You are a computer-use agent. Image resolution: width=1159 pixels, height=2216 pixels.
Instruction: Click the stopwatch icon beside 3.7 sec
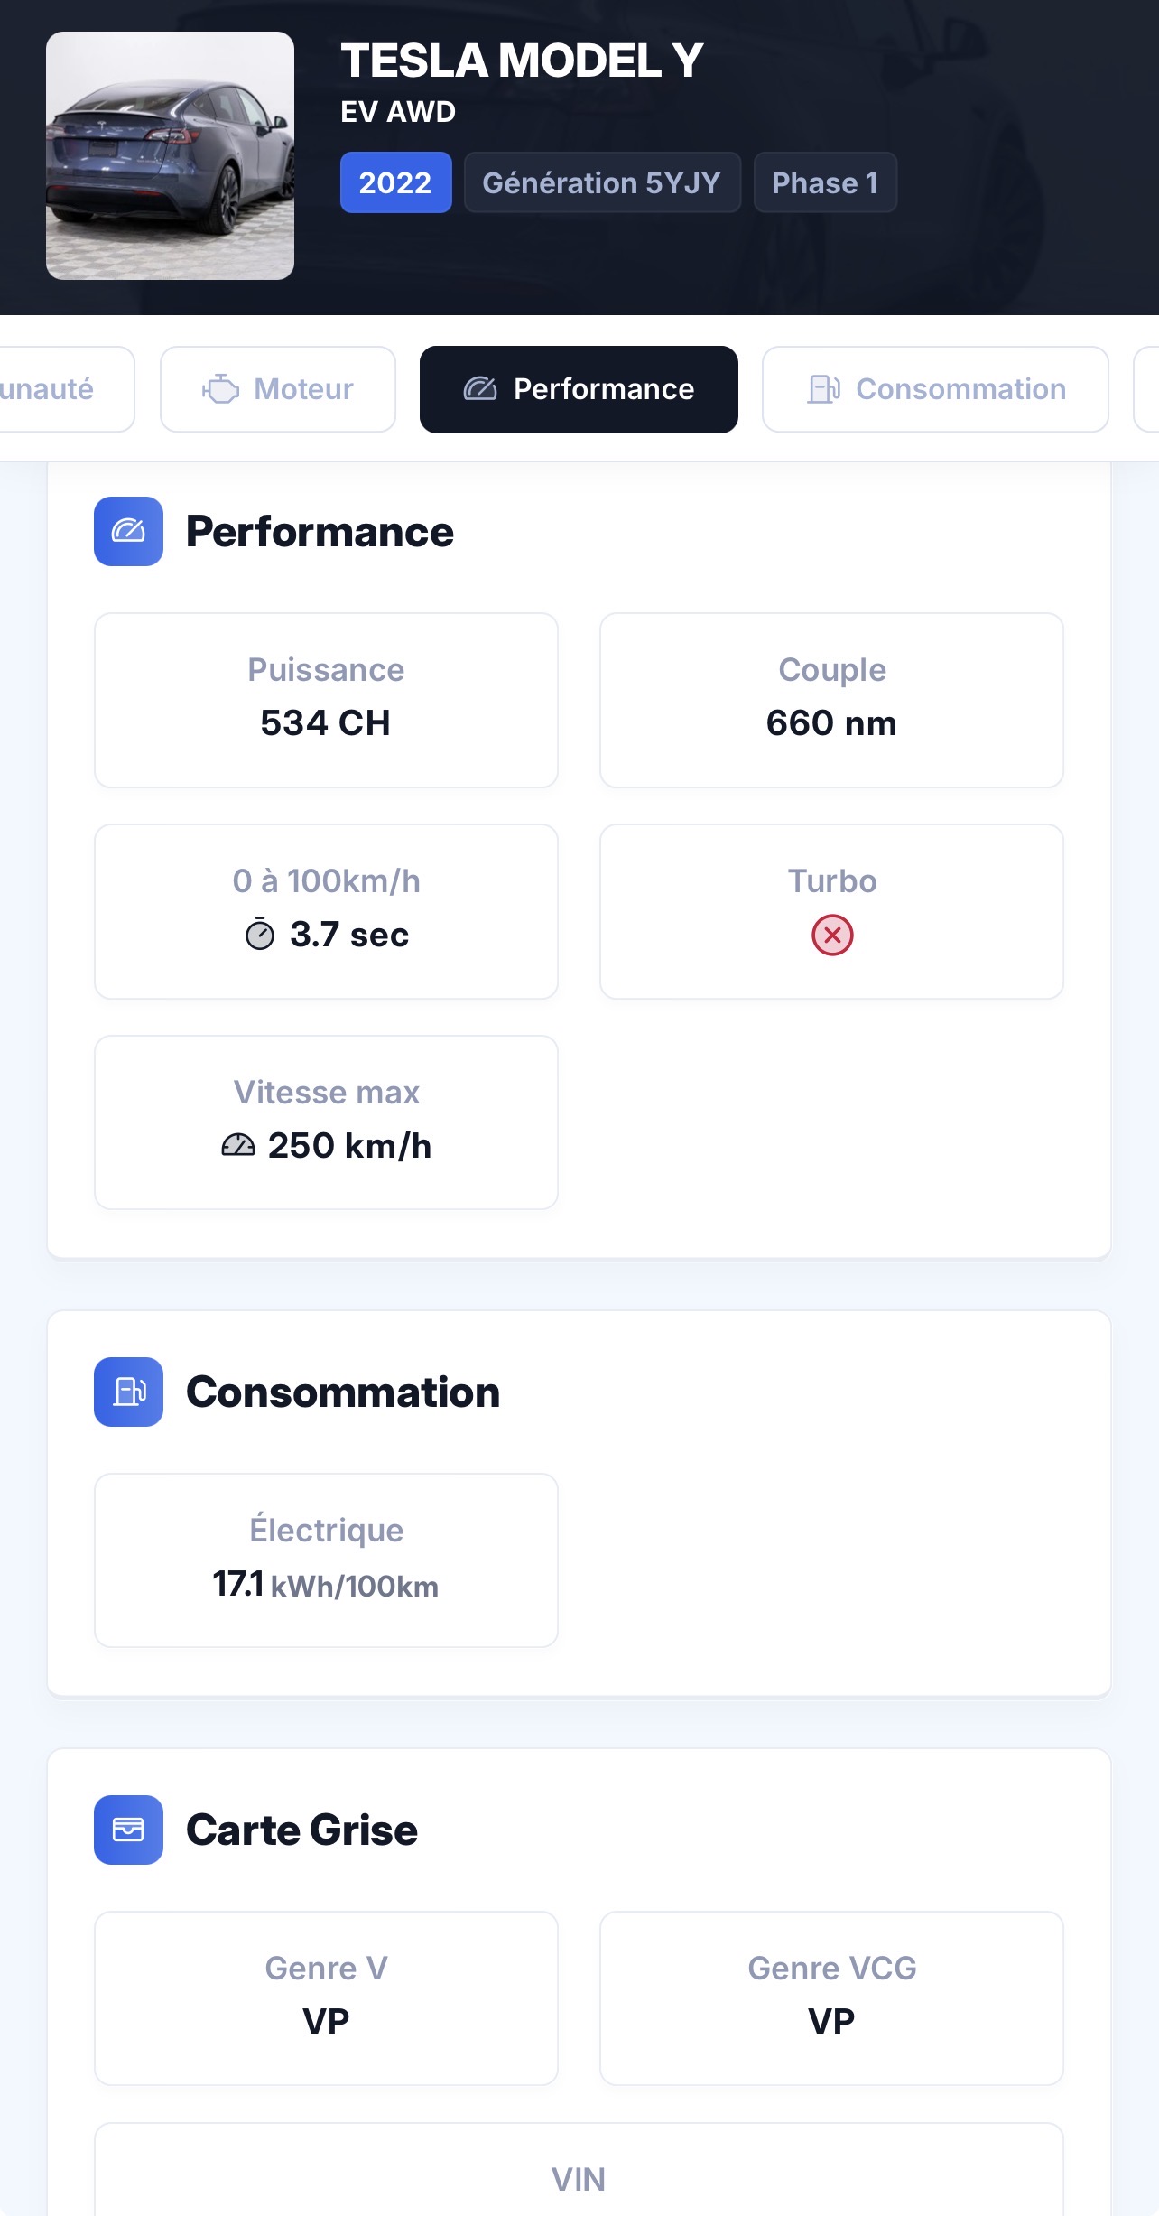pos(260,935)
